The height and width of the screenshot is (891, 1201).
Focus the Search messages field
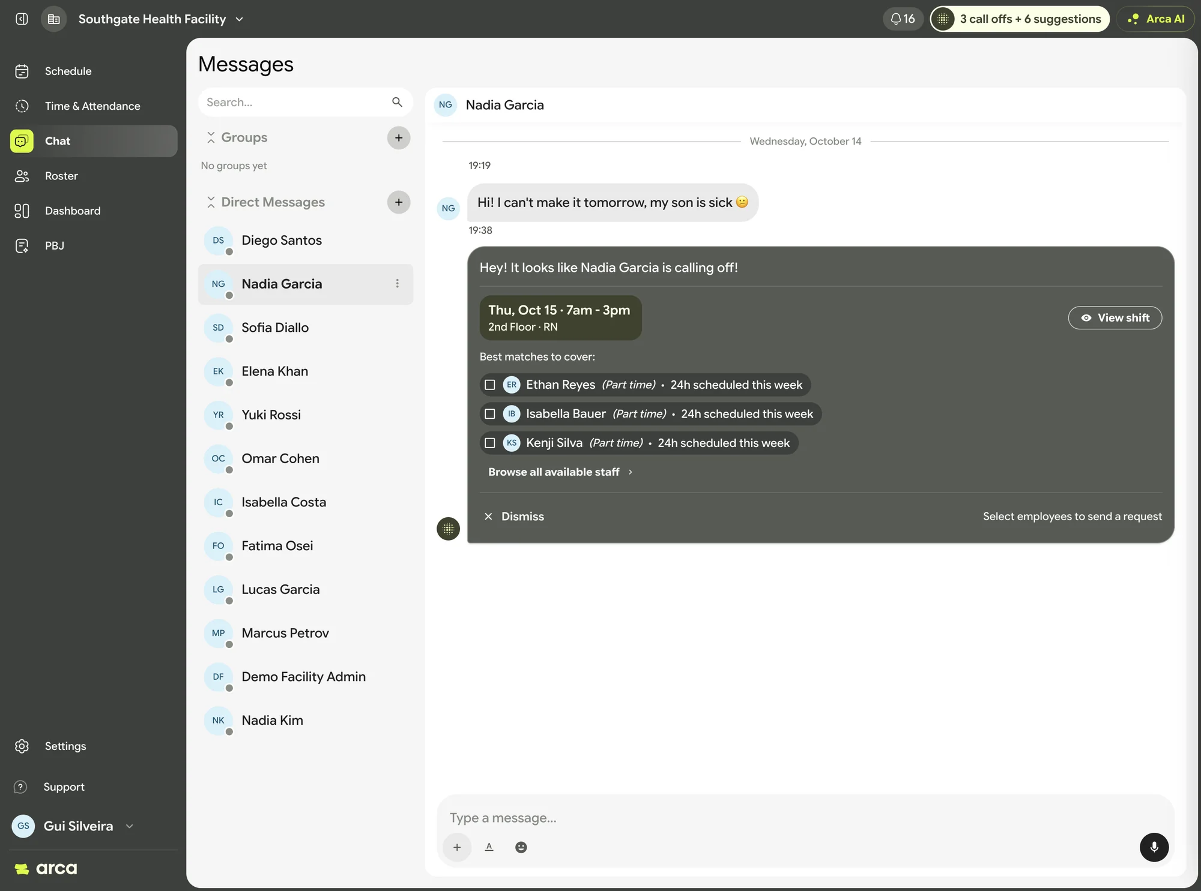(305, 102)
